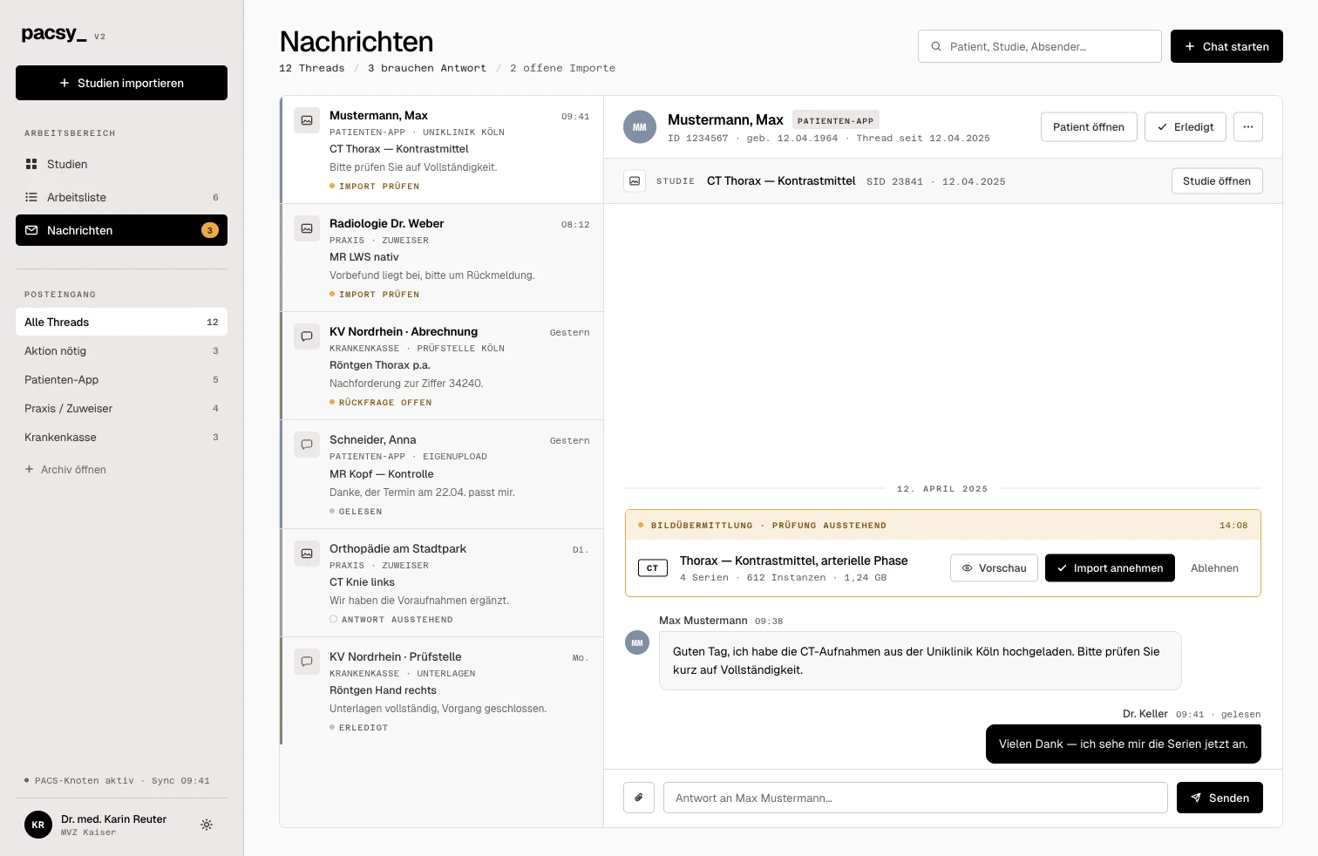
Task: Click the KR user avatar
Action: pos(38,825)
